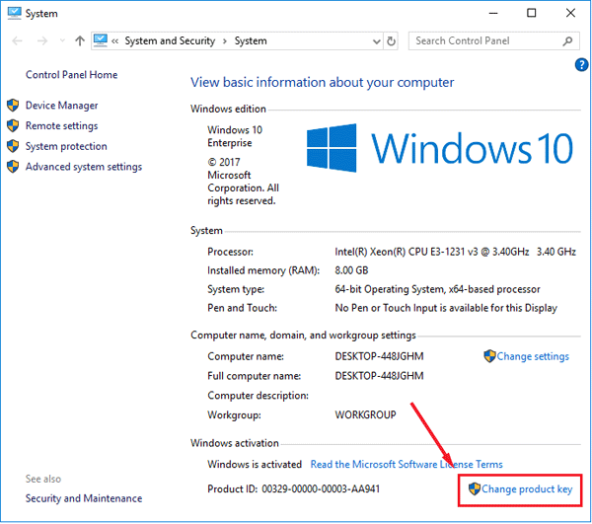Image resolution: width=592 pixels, height=524 pixels.
Task: Minimize the System window
Action: coord(493,13)
